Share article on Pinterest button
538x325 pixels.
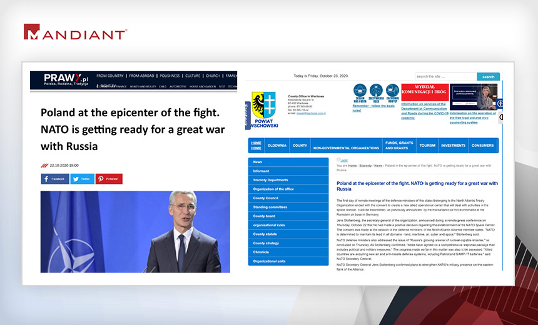[x=109, y=179]
